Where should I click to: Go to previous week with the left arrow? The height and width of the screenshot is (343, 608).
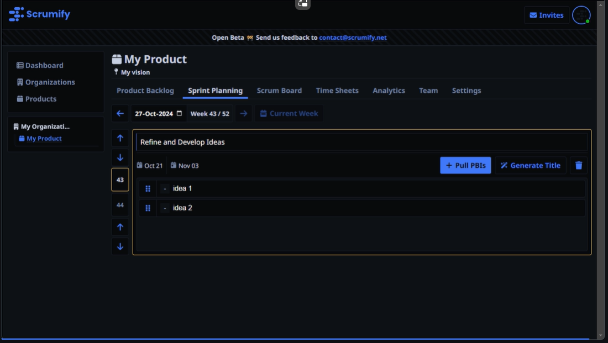pyautogui.click(x=120, y=113)
